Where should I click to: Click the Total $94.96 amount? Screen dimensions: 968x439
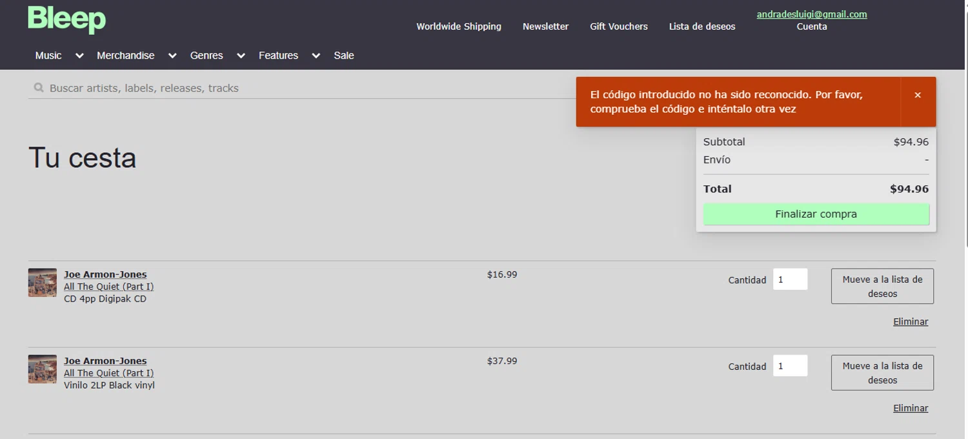tap(909, 189)
